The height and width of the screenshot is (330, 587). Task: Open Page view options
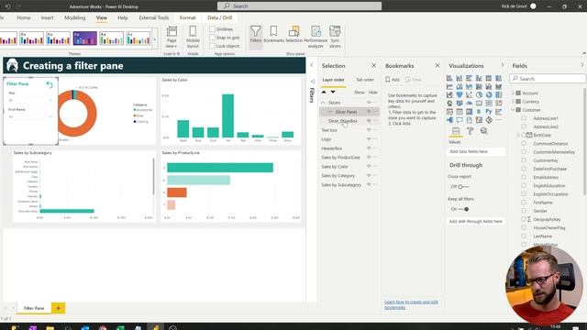click(x=172, y=37)
